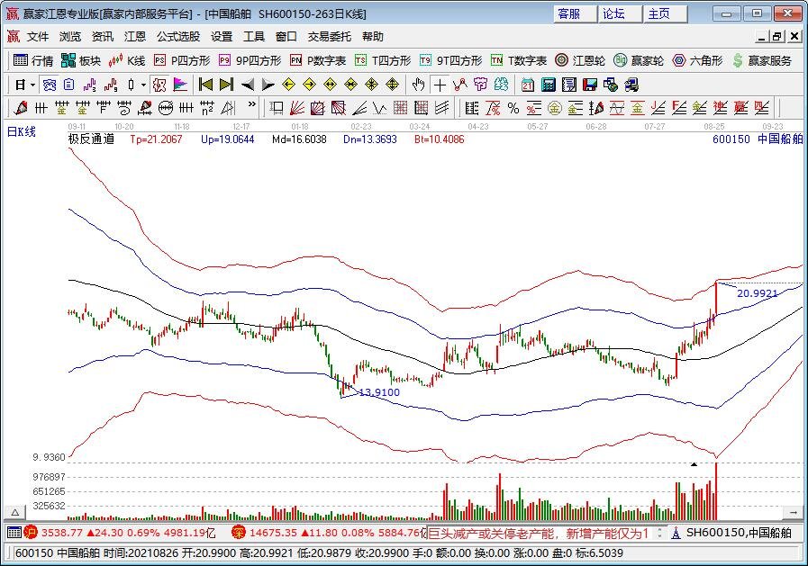
Task: Click the 论坛 forum button
Action: (621, 13)
